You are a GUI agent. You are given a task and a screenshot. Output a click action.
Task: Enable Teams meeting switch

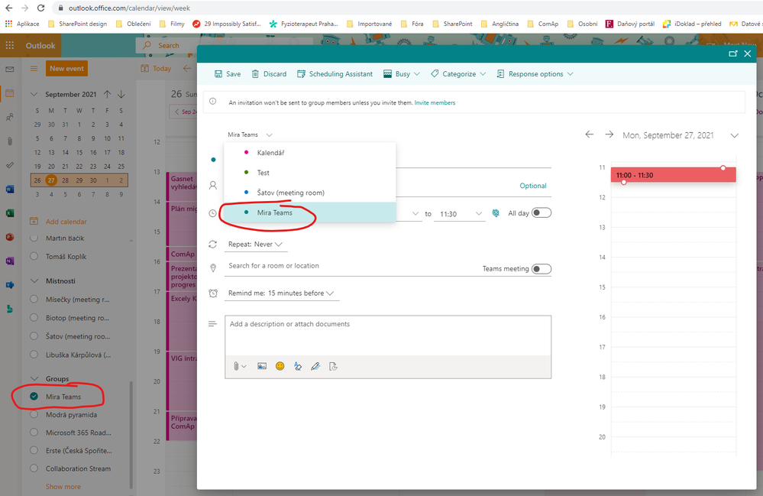pos(541,269)
